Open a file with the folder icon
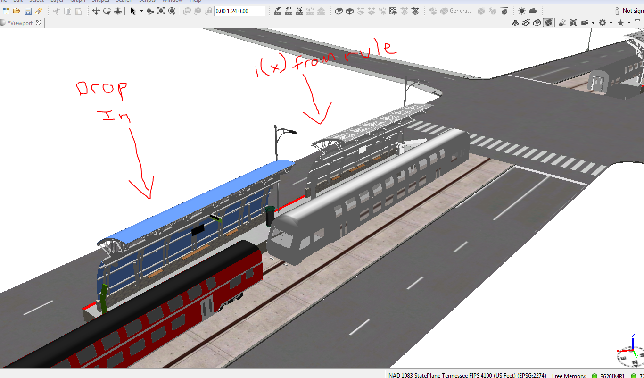The image size is (644, 378). [17, 11]
